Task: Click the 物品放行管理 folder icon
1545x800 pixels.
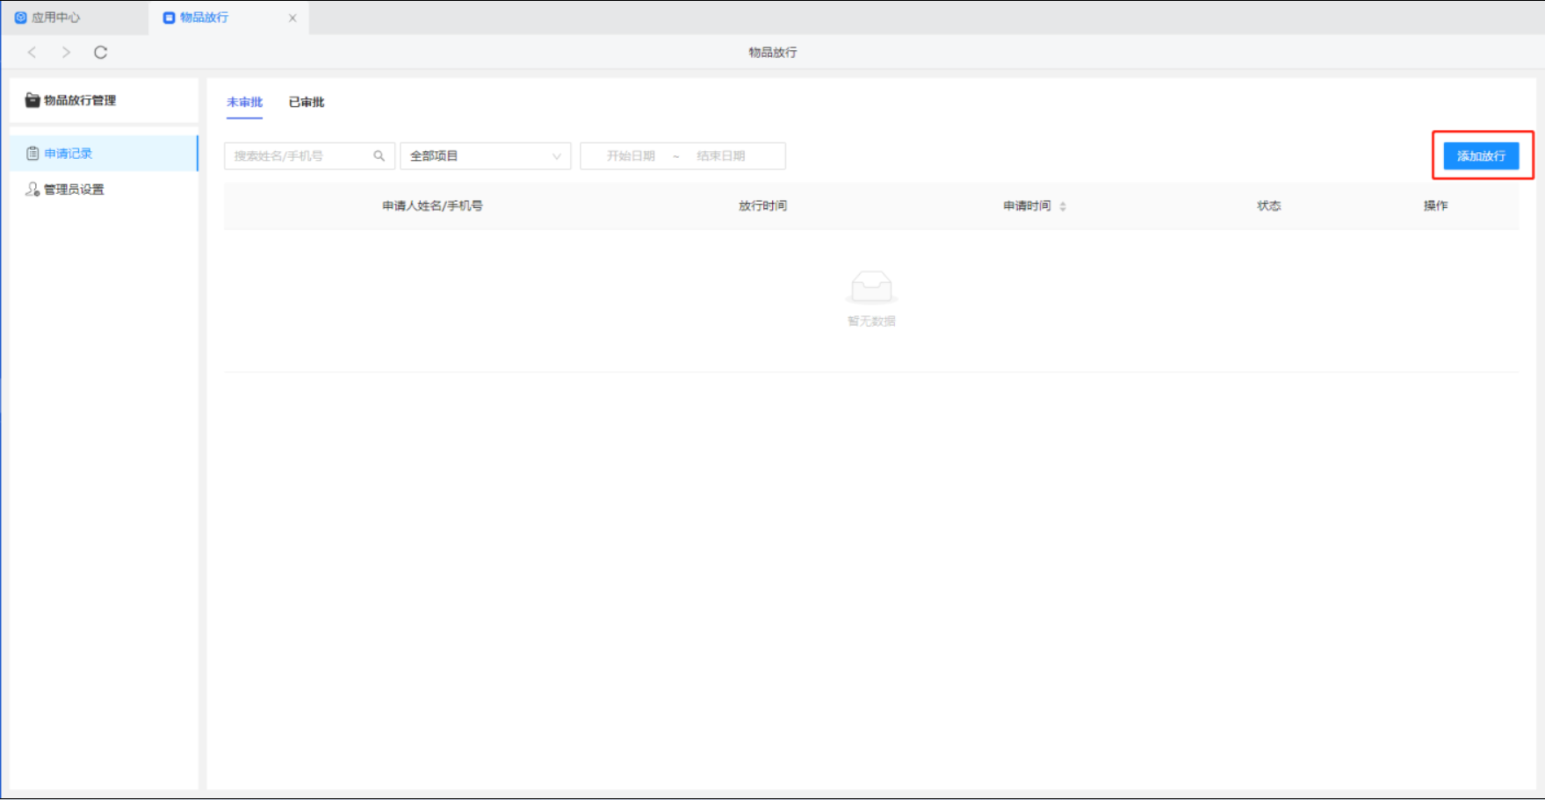Action: [32, 100]
